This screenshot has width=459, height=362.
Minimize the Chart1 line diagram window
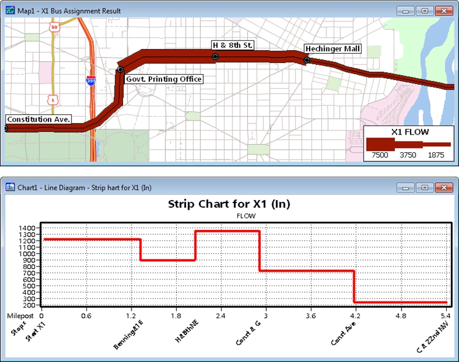click(x=406, y=187)
